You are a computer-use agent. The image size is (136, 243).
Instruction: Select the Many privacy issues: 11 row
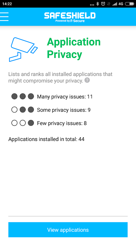(x=52, y=97)
